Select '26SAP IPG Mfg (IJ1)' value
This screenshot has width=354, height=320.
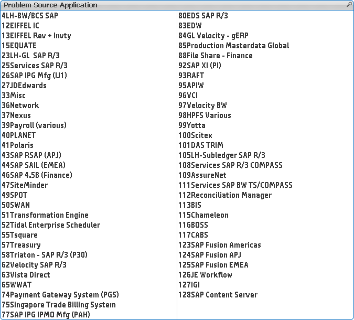point(89,75)
